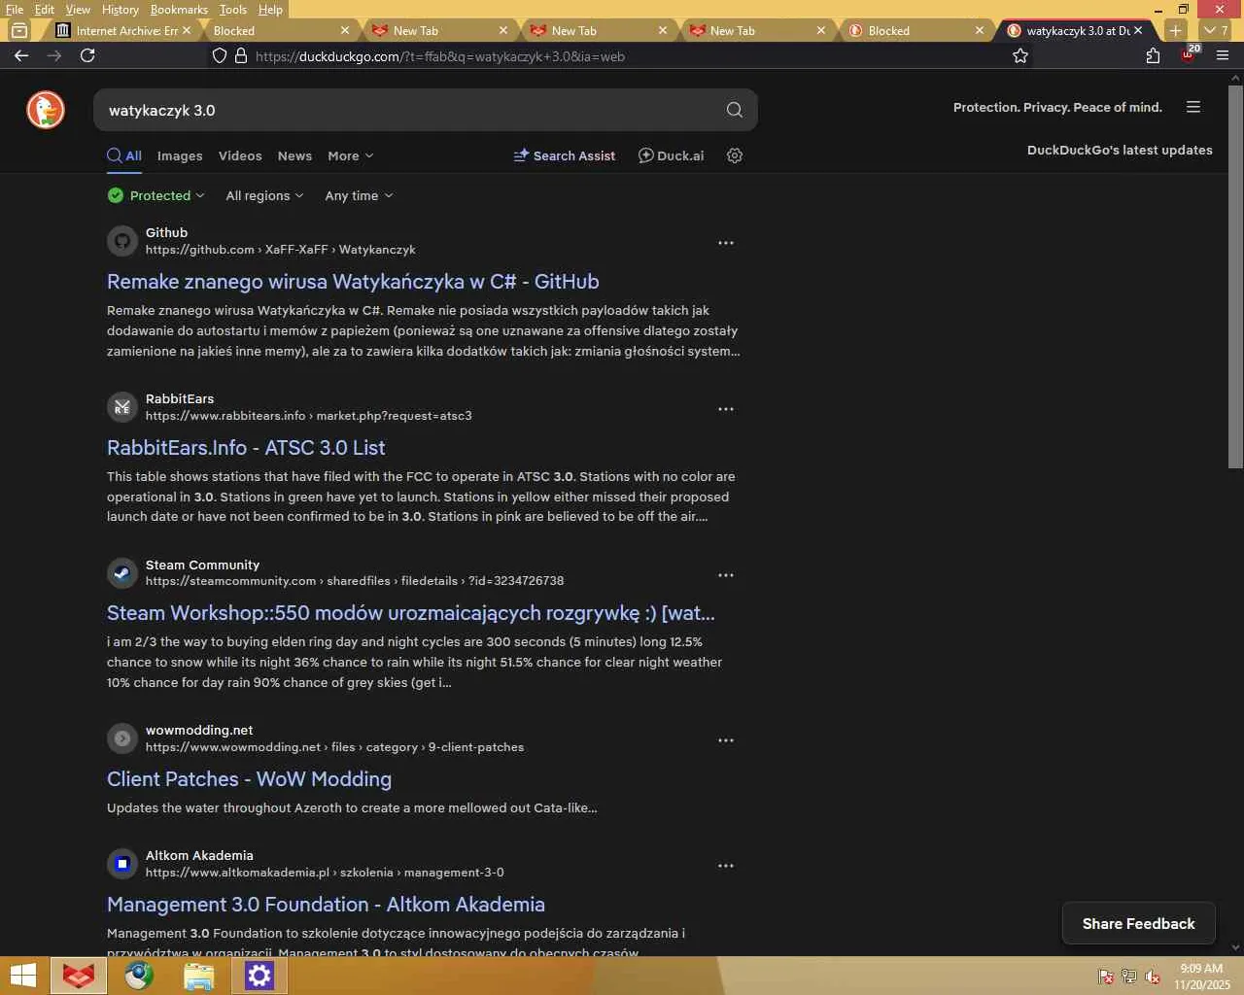
Task: Click the magnifier search button in the search box
Action: 735,110
